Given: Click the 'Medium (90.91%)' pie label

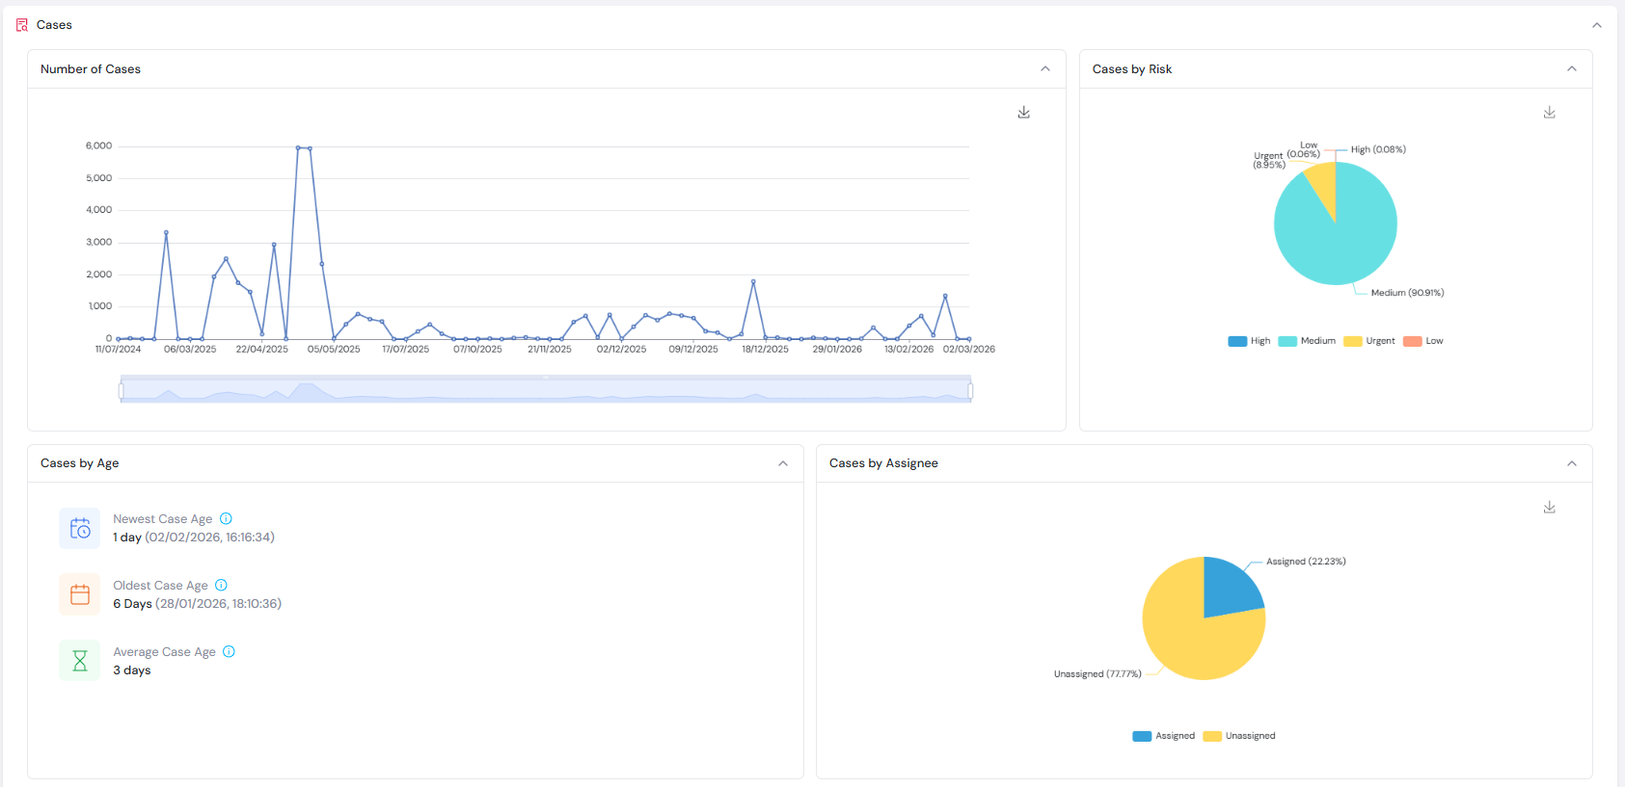Looking at the screenshot, I should click(x=1407, y=293).
